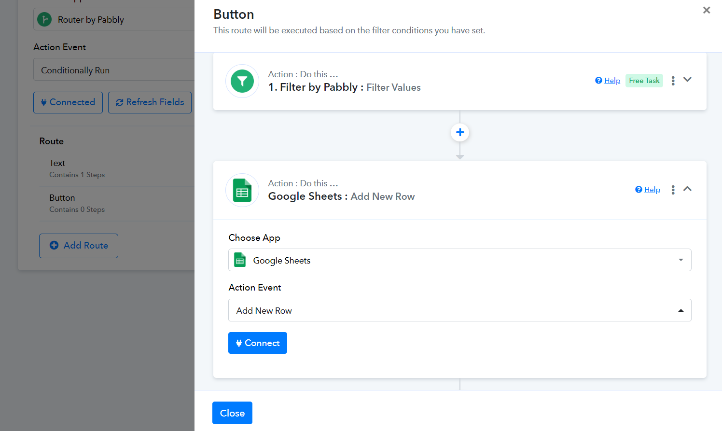The width and height of the screenshot is (722, 431).
Task: Add a step with the plus button
Action: [460, 132]
